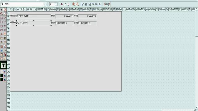This screenshot has width=198, height=111.
Task: Toggle Underline formatting
Action: click(68, 4)
